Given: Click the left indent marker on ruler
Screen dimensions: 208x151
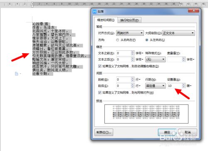Looking at the screenshot, I should [32, 6].
